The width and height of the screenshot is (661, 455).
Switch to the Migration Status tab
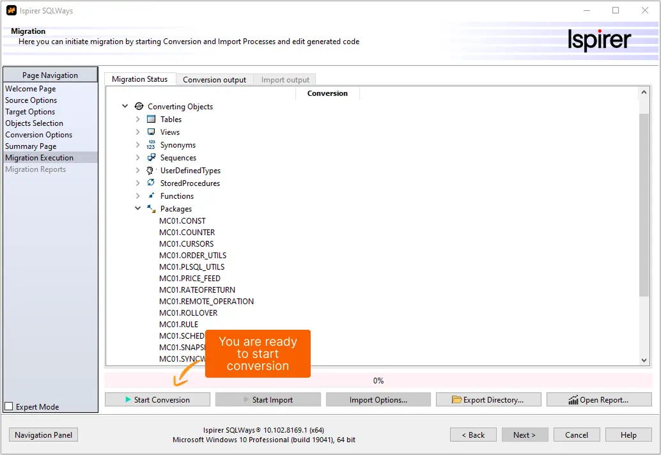[x=139, y=79]
